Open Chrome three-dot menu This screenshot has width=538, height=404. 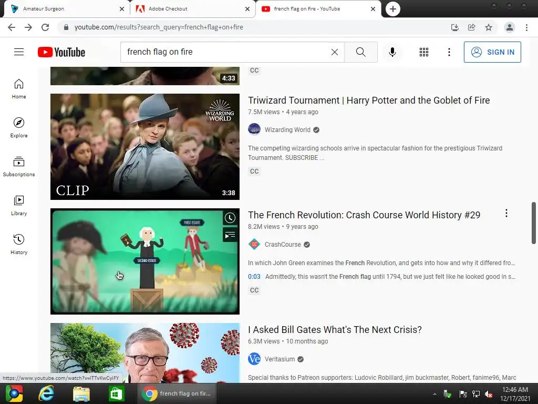526,27
